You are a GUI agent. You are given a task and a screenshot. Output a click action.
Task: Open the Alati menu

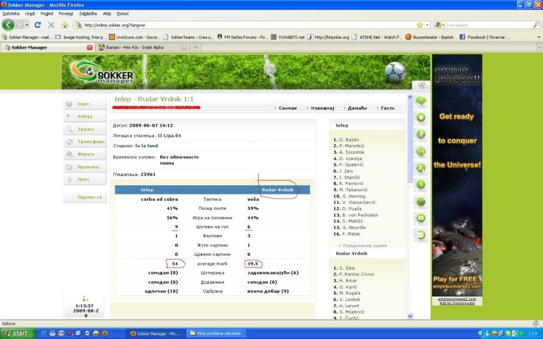pos(107,13)
